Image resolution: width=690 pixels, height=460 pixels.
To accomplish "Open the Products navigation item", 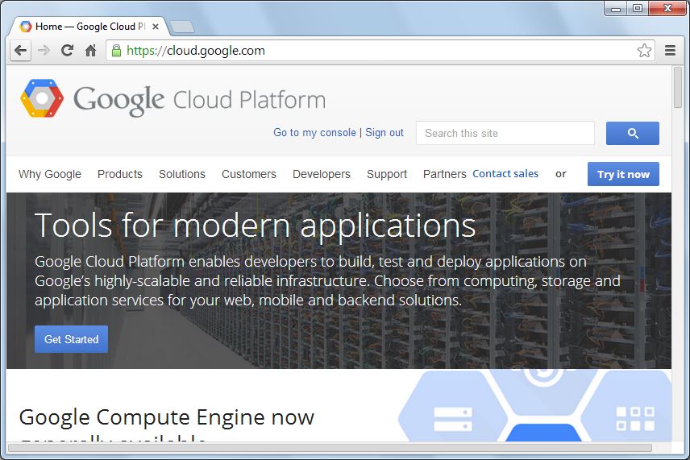I will (x=120, y=174).
